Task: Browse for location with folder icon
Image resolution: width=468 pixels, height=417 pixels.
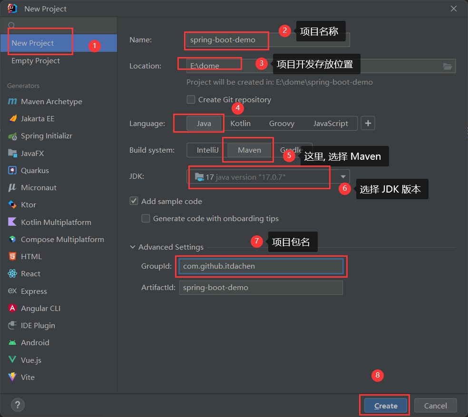Action: pyautogui.click(x=447, y=66)
